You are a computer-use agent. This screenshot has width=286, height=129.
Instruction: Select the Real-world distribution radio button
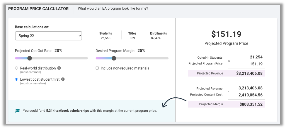coord(17,68)
